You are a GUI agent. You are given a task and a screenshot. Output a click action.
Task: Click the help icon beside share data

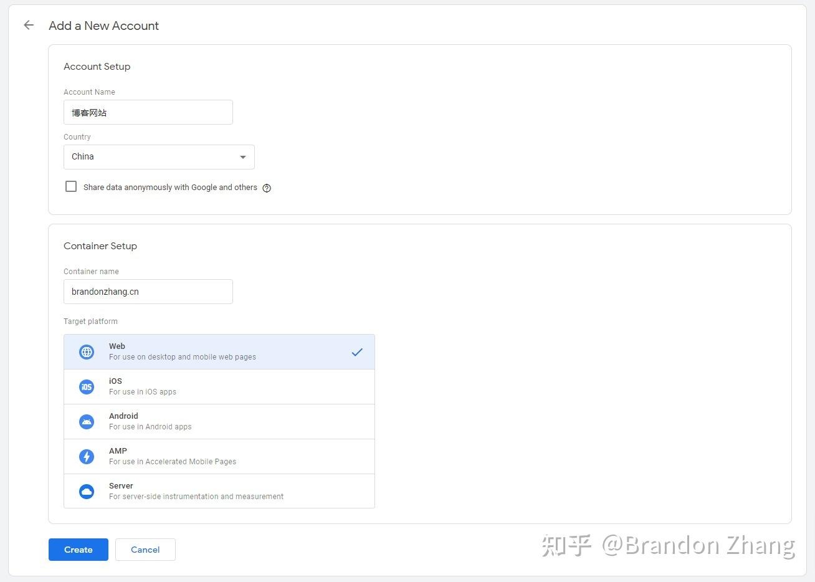(267, 188)
